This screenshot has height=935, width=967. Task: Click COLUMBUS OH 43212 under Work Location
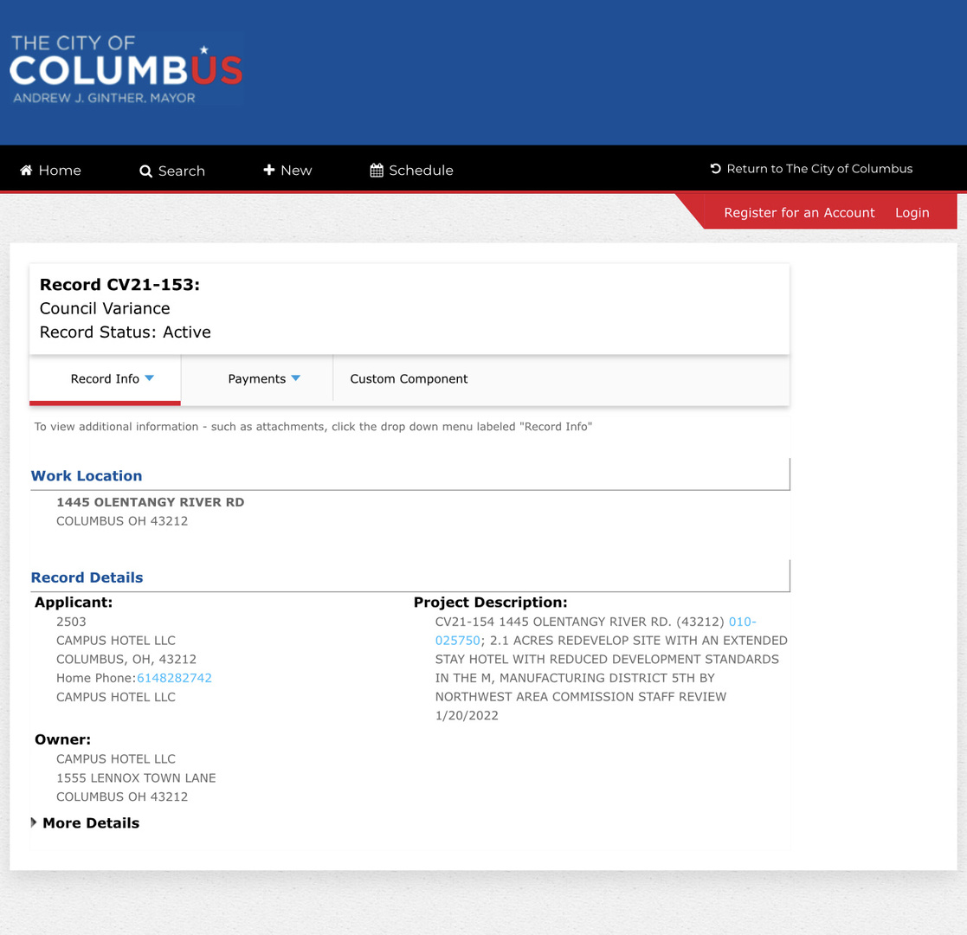coord(122,521)
